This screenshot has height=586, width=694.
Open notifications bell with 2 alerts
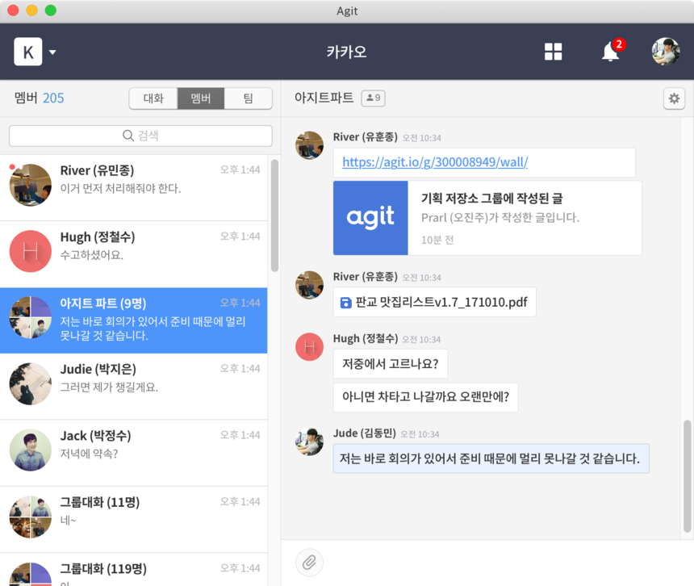tap(611, 52)
